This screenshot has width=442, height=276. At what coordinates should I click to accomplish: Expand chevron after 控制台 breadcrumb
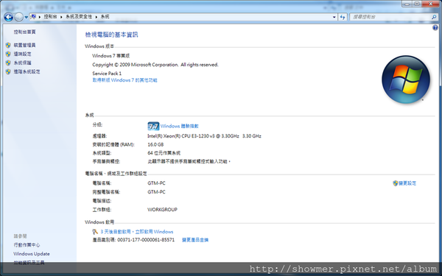61,17
